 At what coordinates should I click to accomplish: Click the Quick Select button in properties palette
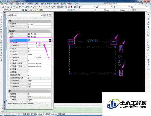point(50,15)
